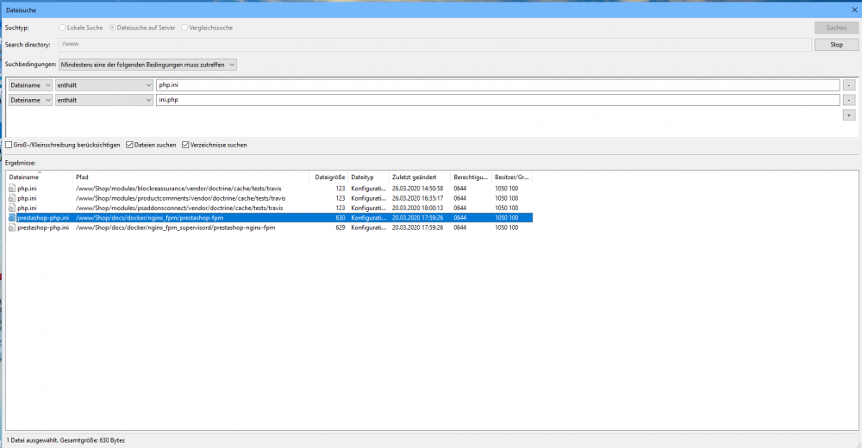Click date 26.03.2020 14:50:58
Image resolution: width=862 pixels, height=448 pixels.
(417, 189)
